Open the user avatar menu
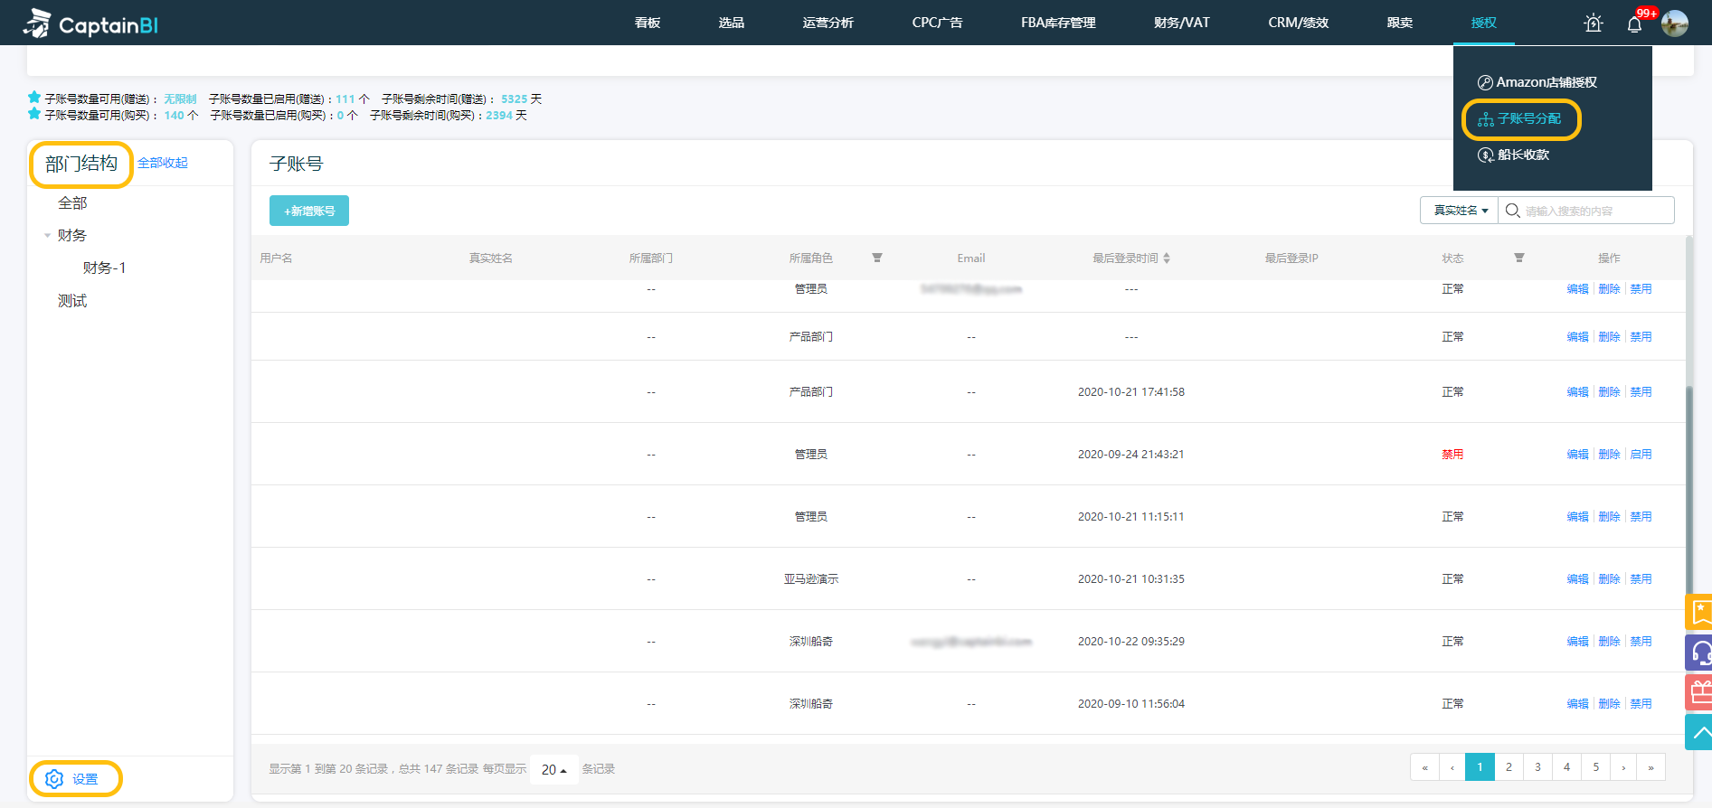The width and height of the screenshot is (1712, 808). click(x=1675, y=23)
